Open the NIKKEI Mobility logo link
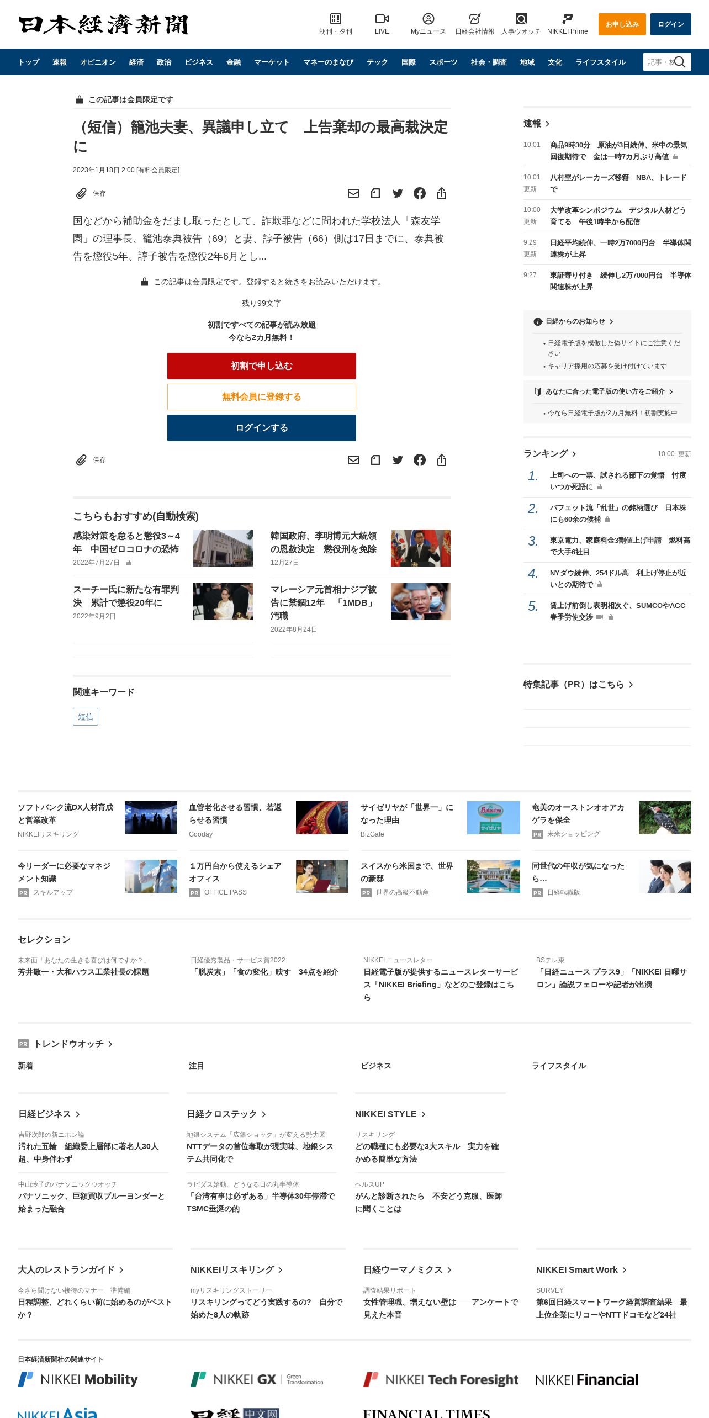Screen dimensions: 709x1418 point(78,1379)
